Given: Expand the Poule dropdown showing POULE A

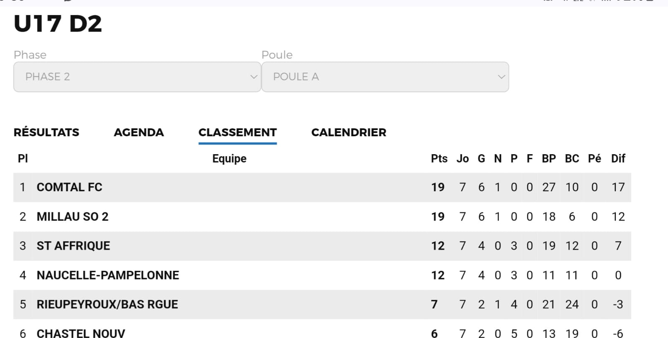Looking at the screenshot, I should point(385,77).
